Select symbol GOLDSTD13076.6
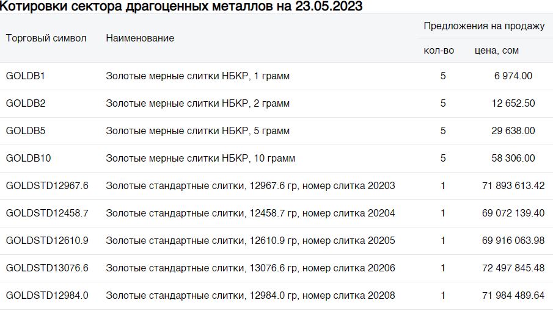Image resolution: width=553 pixels, height=311 pixels. tap(47, 268)
